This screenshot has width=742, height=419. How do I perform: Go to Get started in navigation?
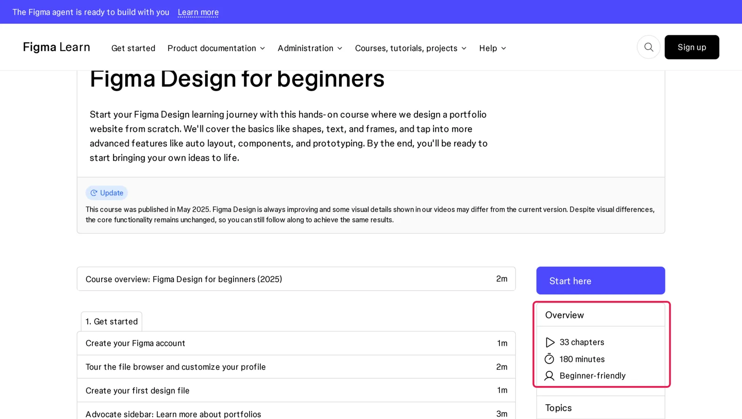click(x=133, y=48)
